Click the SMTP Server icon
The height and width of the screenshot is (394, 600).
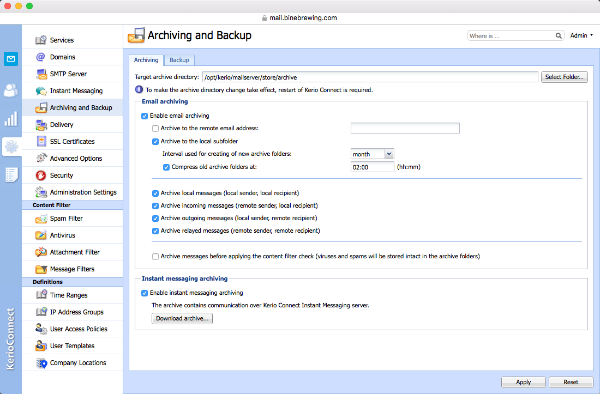coord(41,74)
